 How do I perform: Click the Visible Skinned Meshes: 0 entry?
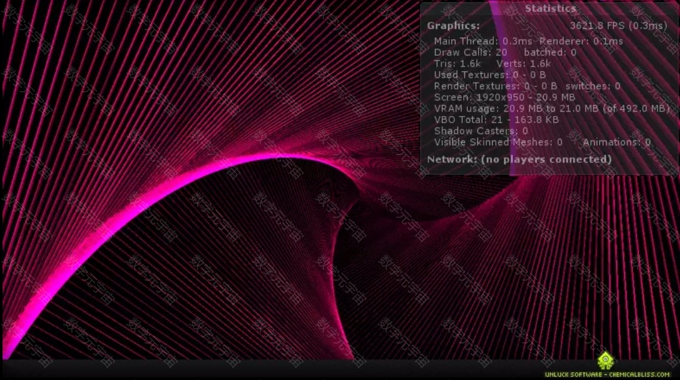pyautogui.click(x=498, y=142)
